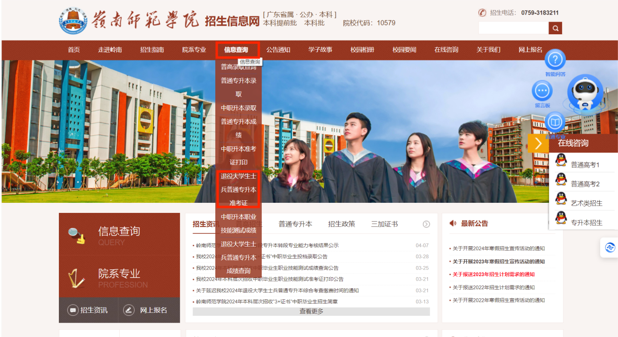Open 关于我们 in the navigation bar
This screenshot has width=618, height=337.
(489, 50)
